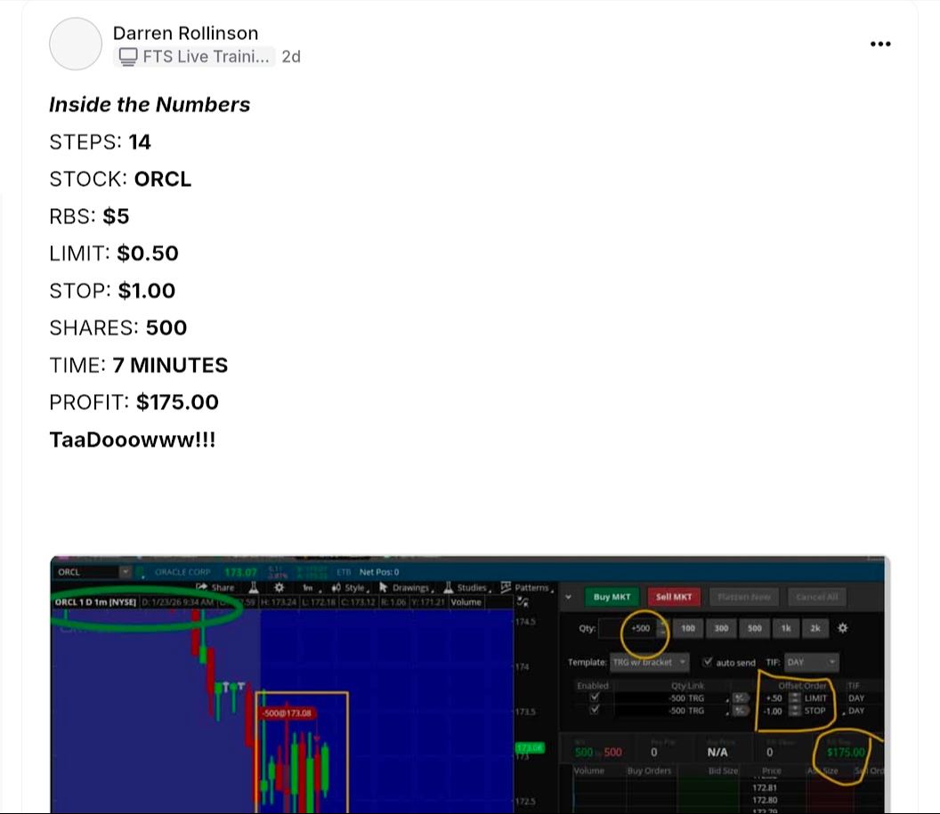The height and width of the screenshot is (814, 940).
Task: Adjust the +.50 LIMIT offset stepper
Action: click(795, 697)
